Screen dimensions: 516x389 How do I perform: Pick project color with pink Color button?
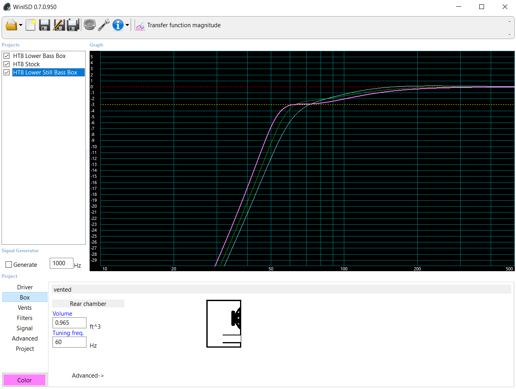pyautogui.click(x=24, y=380)
